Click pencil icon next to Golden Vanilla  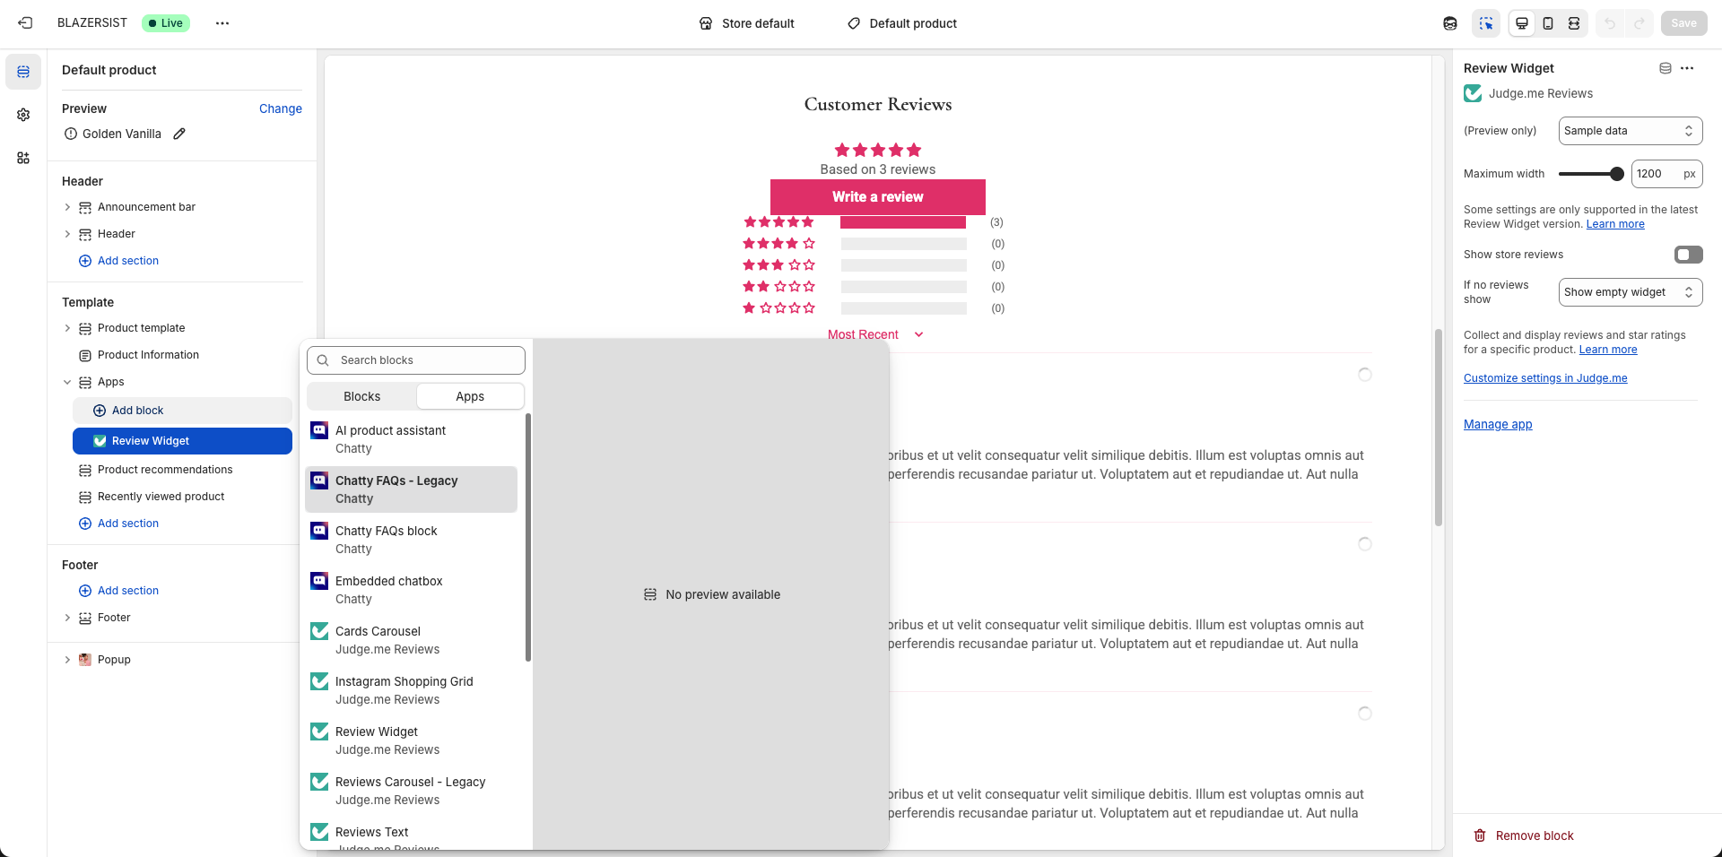(179, 134)
